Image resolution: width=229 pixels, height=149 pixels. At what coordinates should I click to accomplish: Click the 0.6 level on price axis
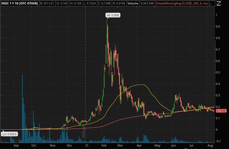(218, 61)
